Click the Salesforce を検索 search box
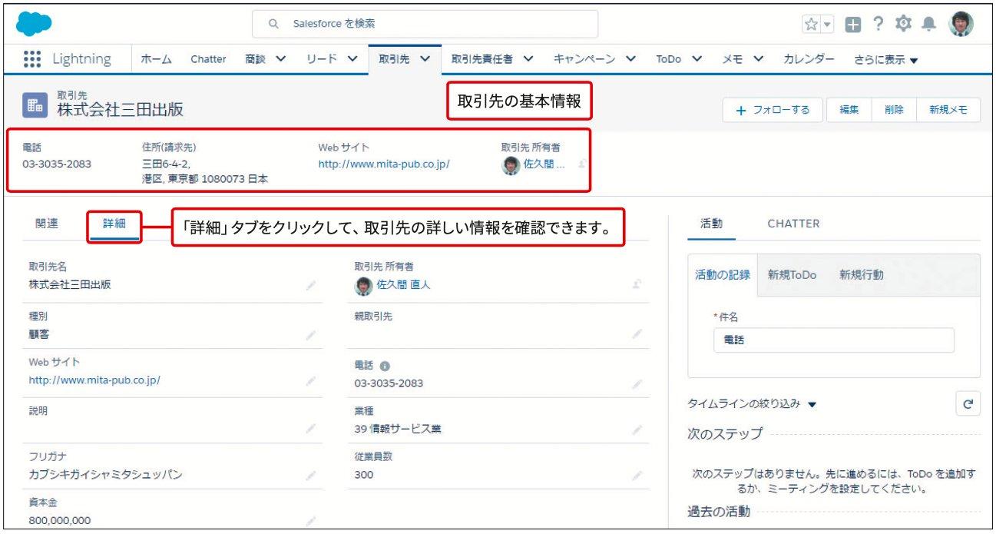Viewport: 996px width, 534px height. (425, 24)
